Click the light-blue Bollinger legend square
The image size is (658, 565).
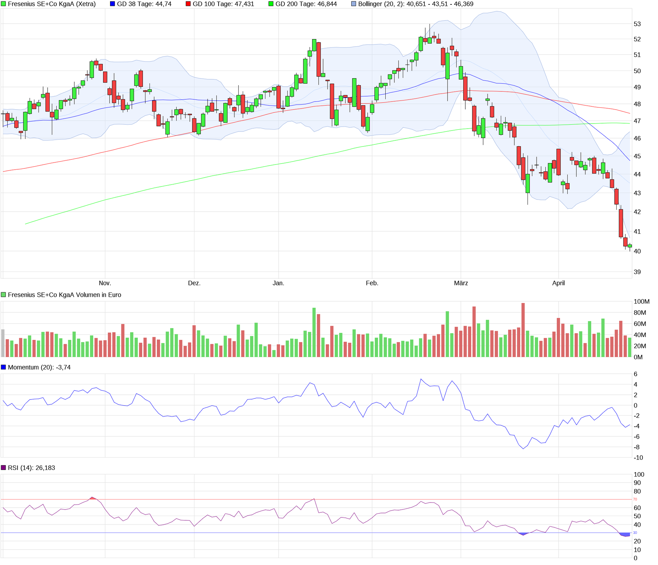353,4
